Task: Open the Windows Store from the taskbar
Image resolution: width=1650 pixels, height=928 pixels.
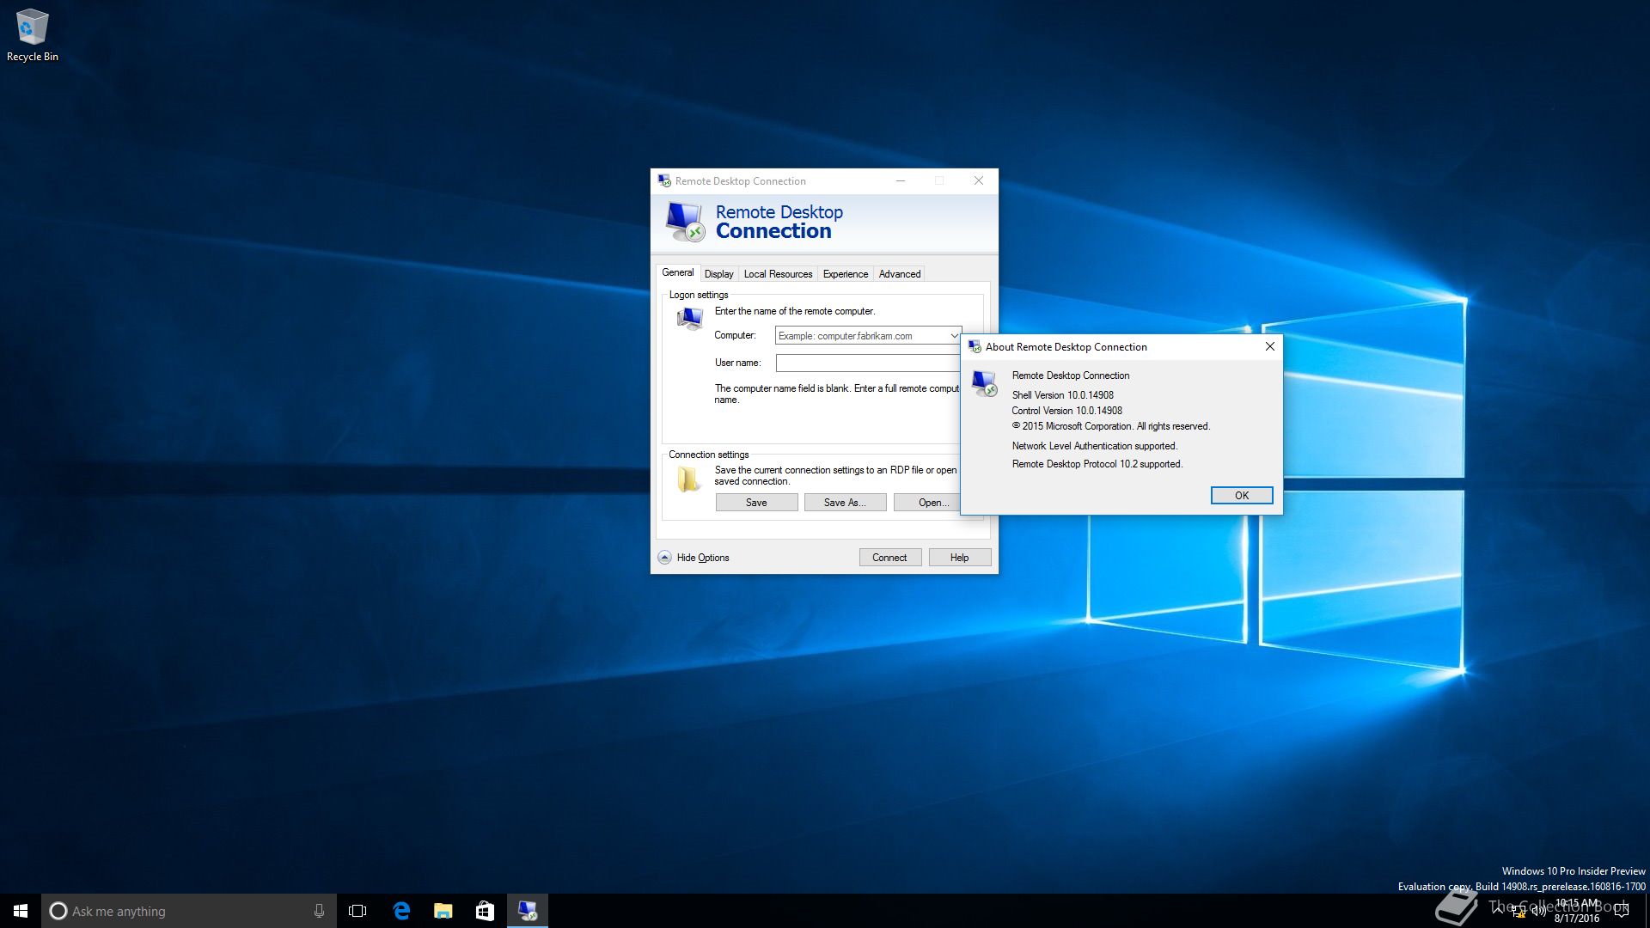Action: click(485, 911)
